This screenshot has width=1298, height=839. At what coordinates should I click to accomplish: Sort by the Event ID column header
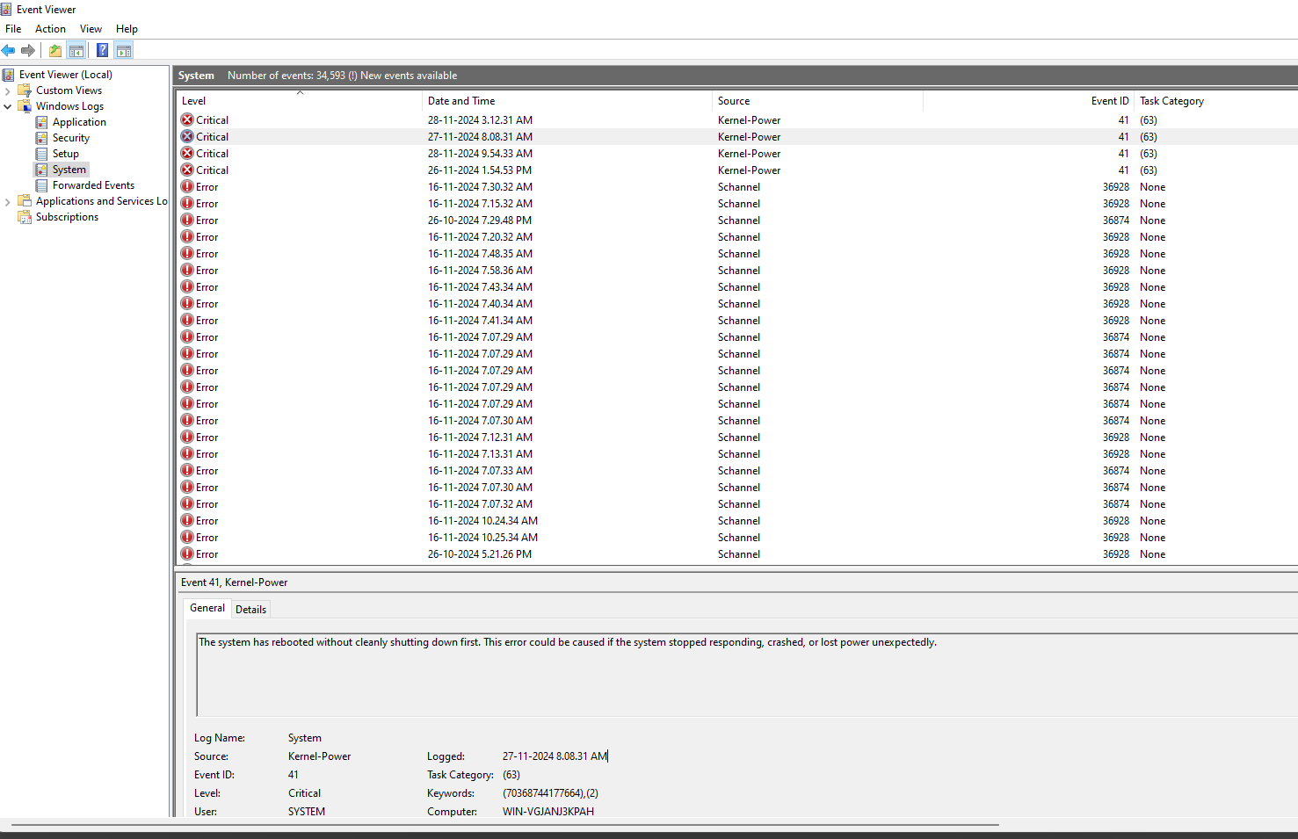click(1108, 100)
